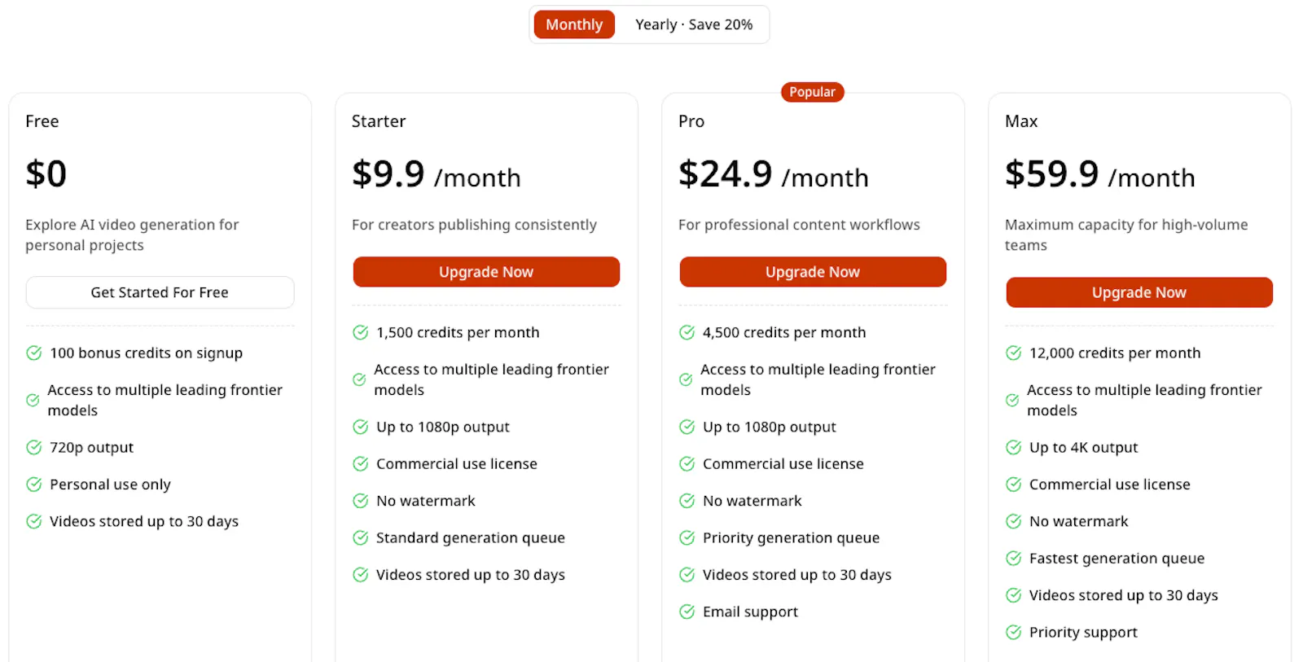
Task: Click the $24.9 /month Pro price
Action: [x=774, y=174]
